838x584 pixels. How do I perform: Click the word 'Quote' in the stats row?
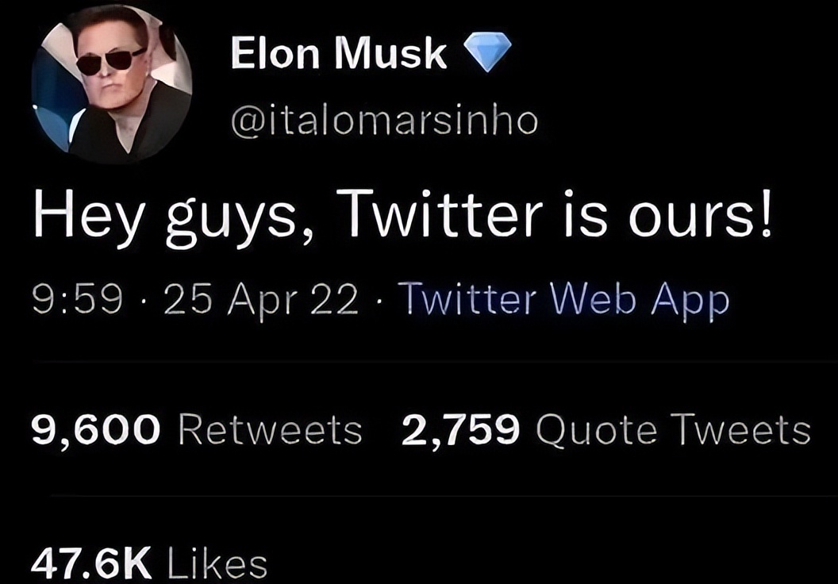596,429
